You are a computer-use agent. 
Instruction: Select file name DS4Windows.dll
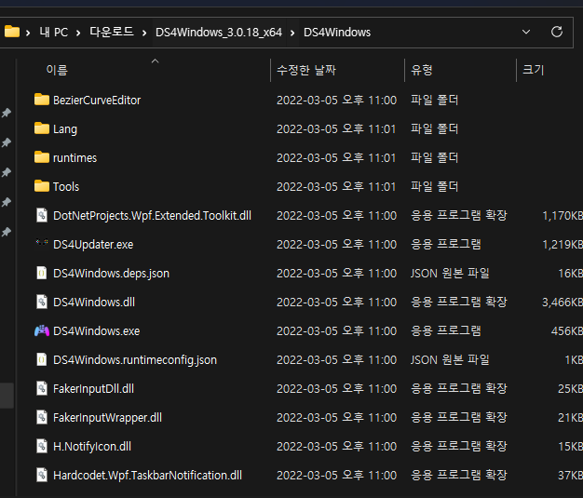[94, 303]
